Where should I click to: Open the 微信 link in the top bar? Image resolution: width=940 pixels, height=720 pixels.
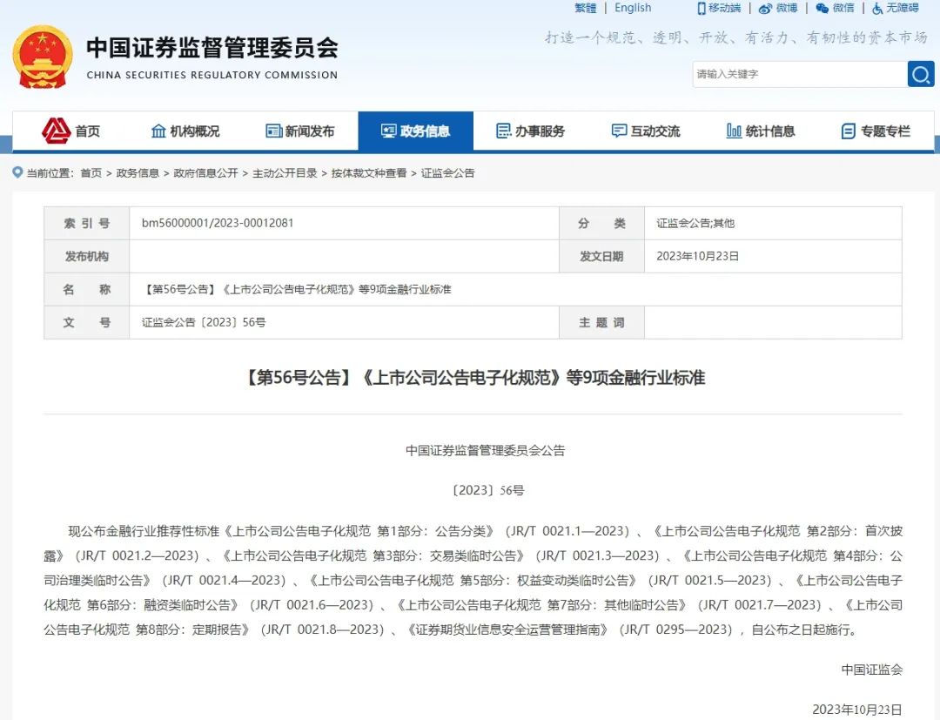[843, 8]
